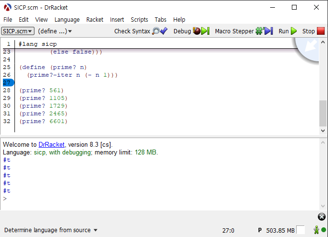Run the program with the green arrow
328x237 pixels.
click(293, 31)
